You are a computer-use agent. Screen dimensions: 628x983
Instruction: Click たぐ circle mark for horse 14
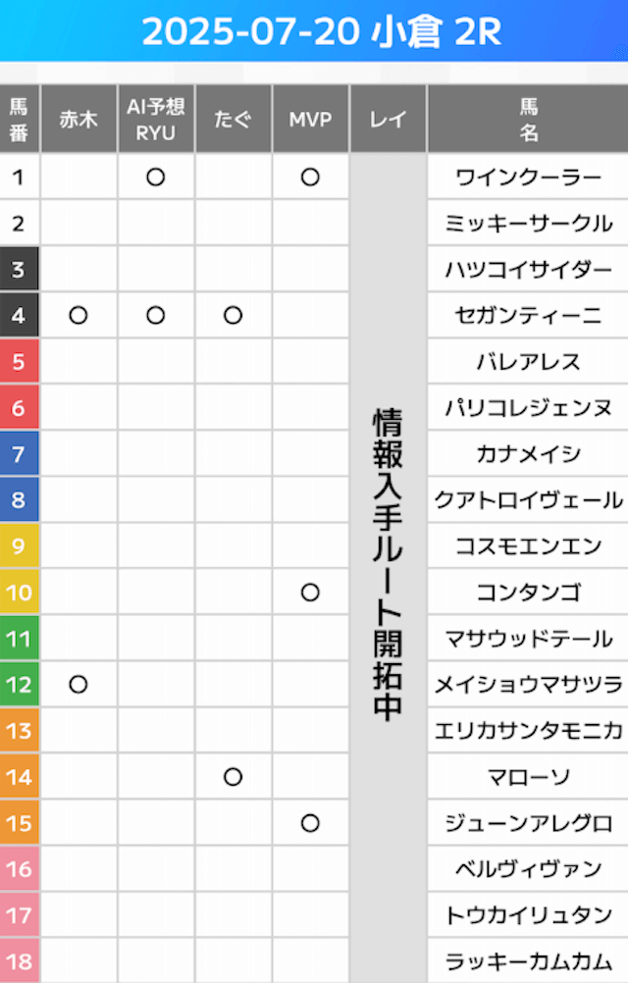click(234, 777)
